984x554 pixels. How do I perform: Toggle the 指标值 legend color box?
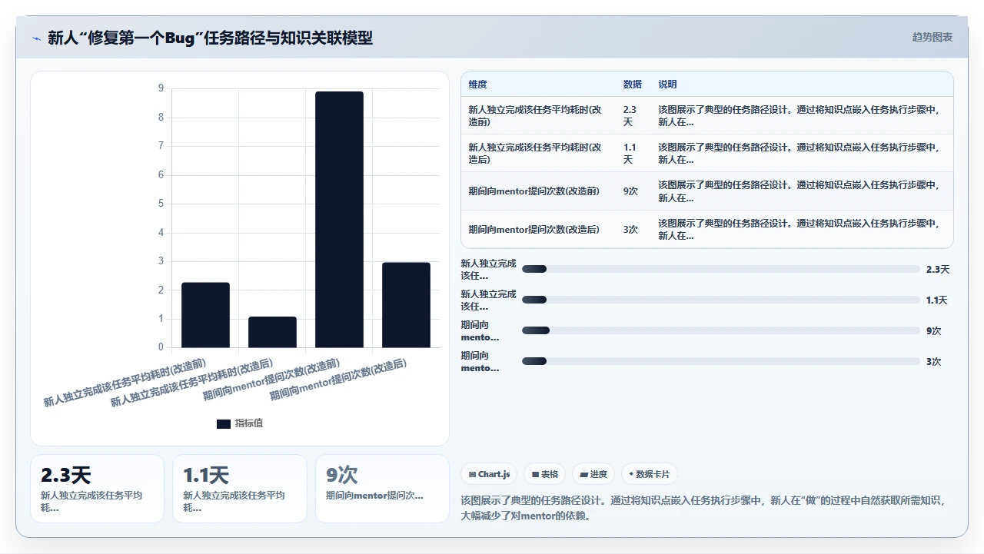pyautogui.click(x=224, y=423)
